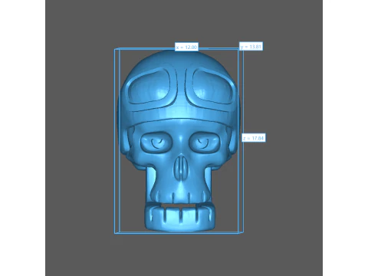Click the y = 13.81 dimension label

(x=251, y=46)
